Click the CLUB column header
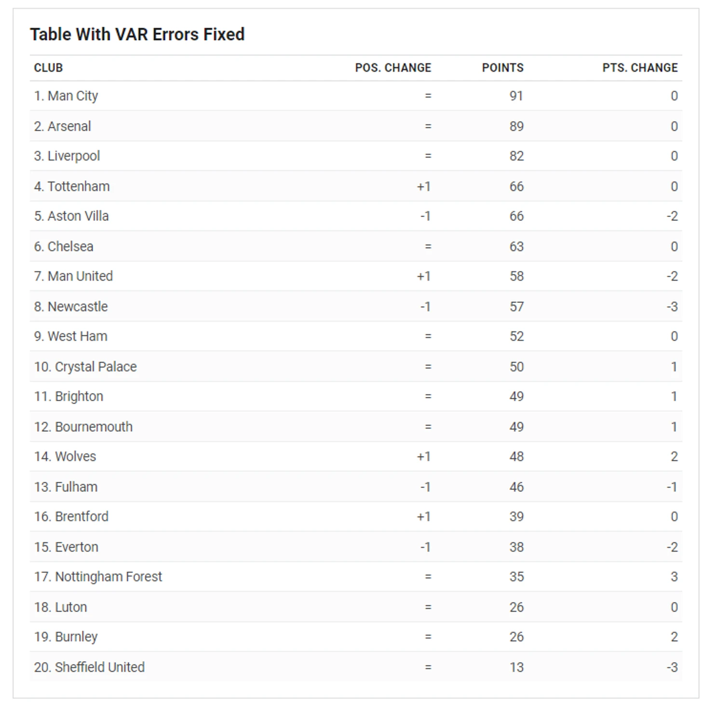This screenshot has width=704, height=707. pyautogui.click(x=48, y=68)
